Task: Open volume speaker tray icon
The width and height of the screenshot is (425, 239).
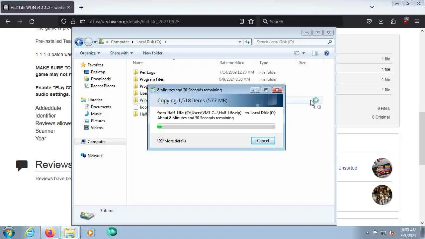Action: point(392,233)
